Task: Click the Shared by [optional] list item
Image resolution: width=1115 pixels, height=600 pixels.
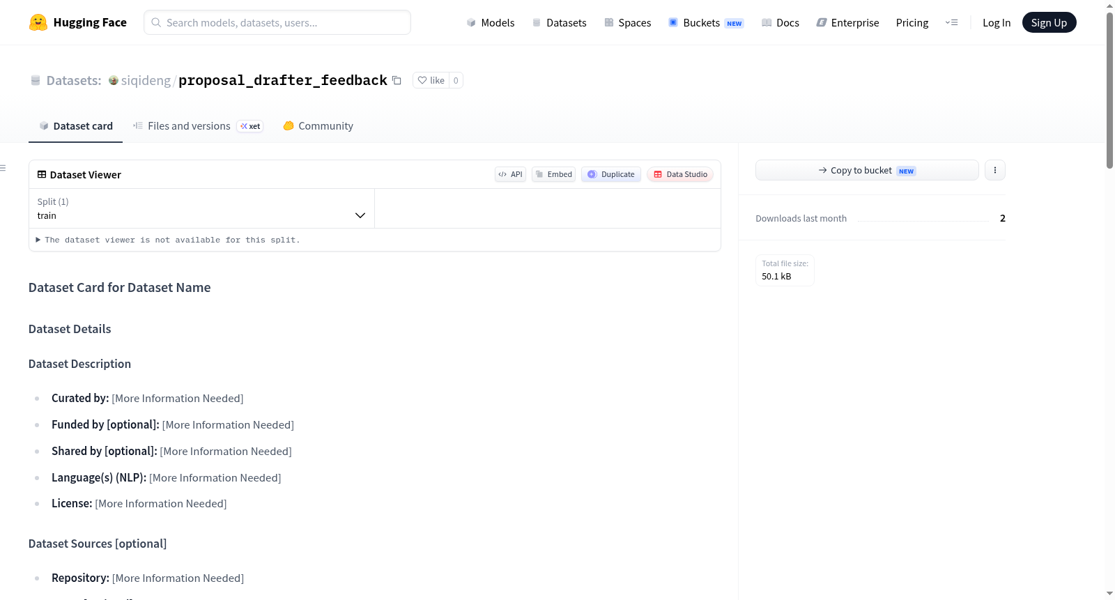Action: pos(171,452)
